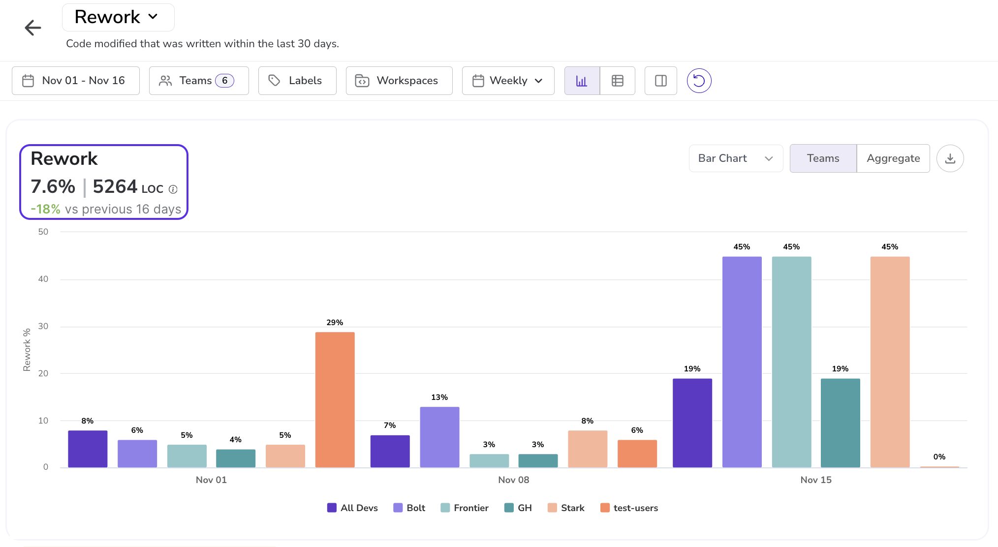
Task: Expand the Weekly interval dropdown
Action: [x=508, y=81]
